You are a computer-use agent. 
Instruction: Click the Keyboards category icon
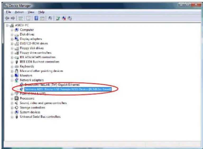pyautogui.click(x=17, y=66)
